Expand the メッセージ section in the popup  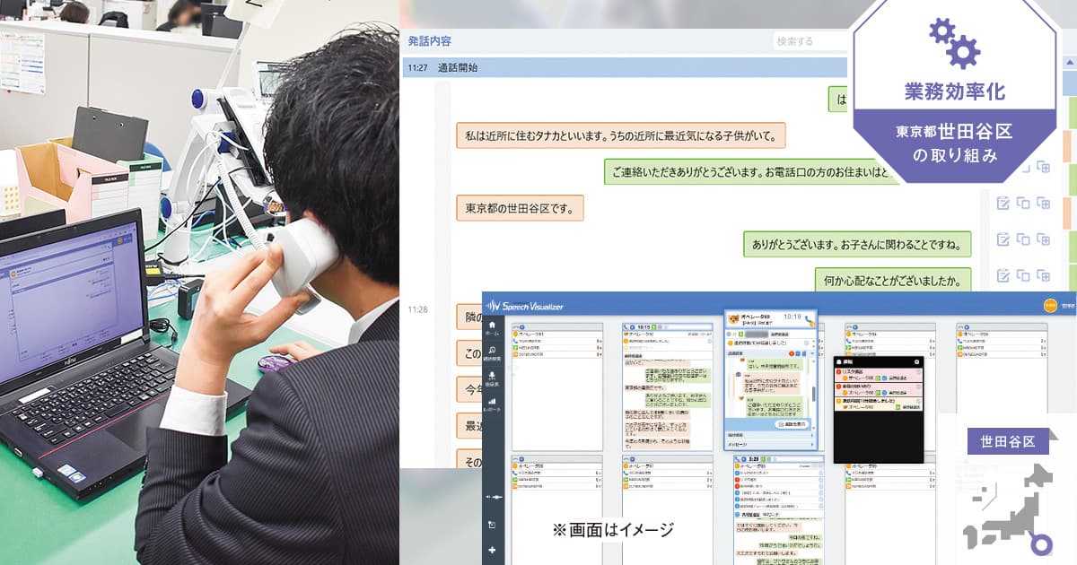point(767,444)
